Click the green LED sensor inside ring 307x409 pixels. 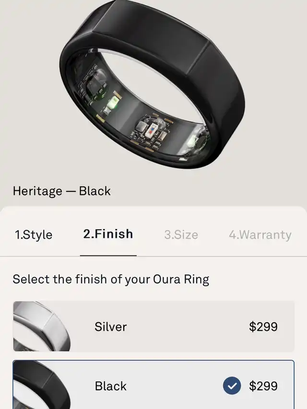[x=113, y=102]
